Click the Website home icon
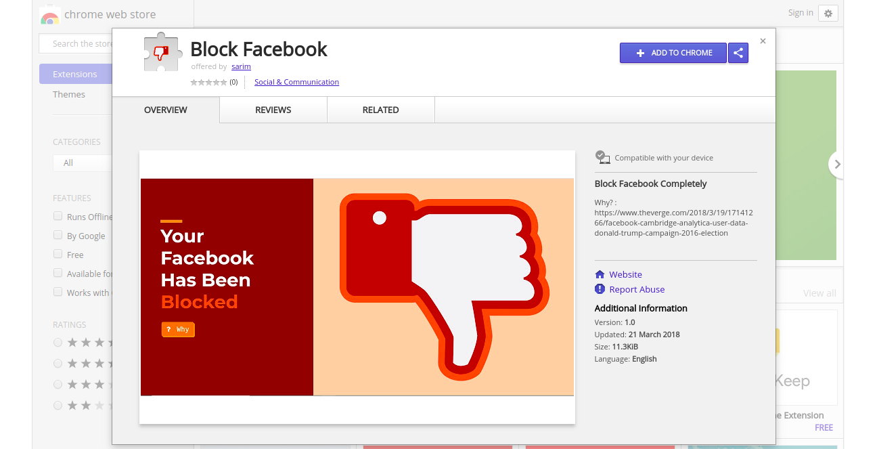Image resolution: width=877 pixels, height=449 pixels. (600, 274)
